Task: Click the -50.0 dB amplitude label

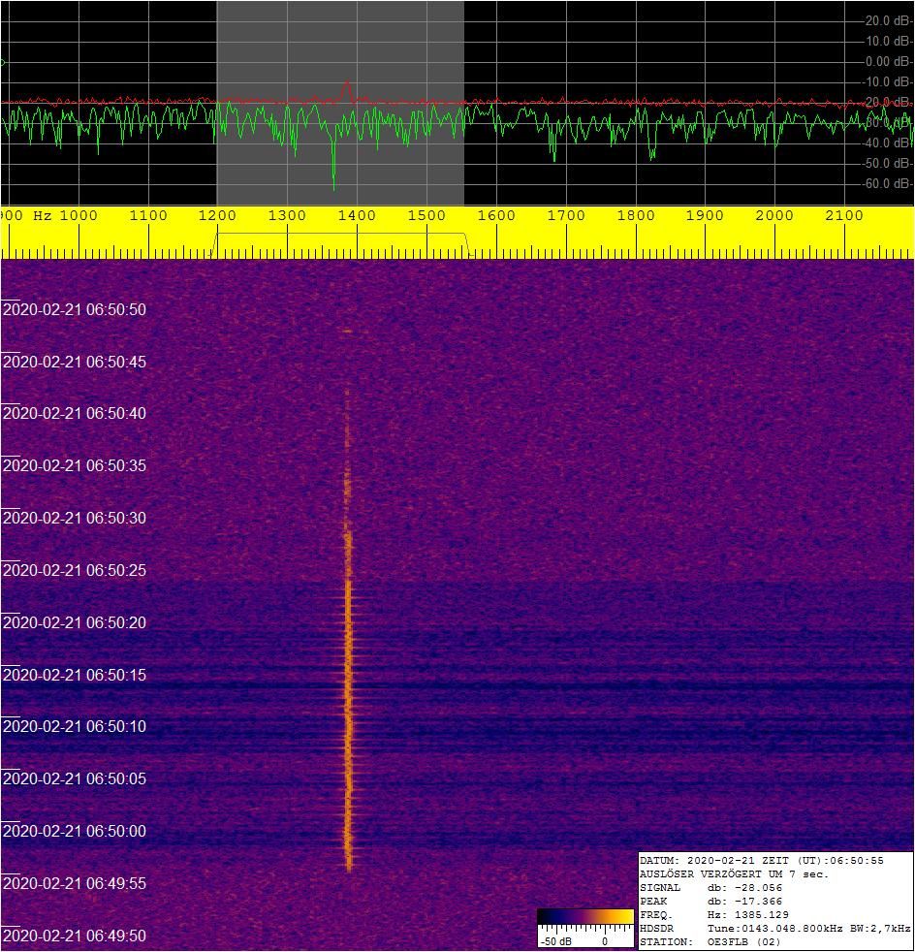Action: click(x=887, y=163)
